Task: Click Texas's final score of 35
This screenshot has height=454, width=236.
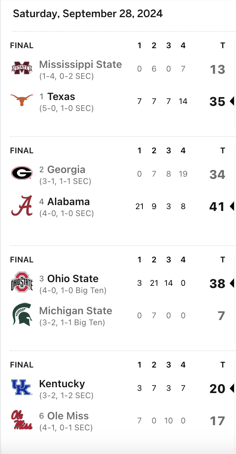Action: [x=217, y=101]
